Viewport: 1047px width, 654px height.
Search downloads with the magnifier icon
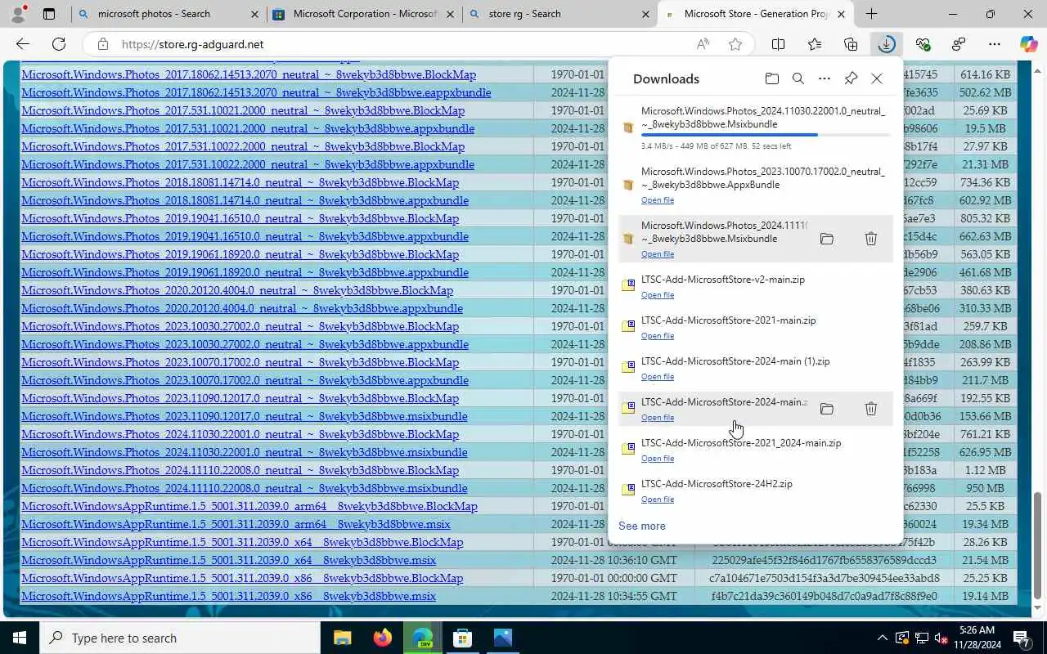pos(798,78)
